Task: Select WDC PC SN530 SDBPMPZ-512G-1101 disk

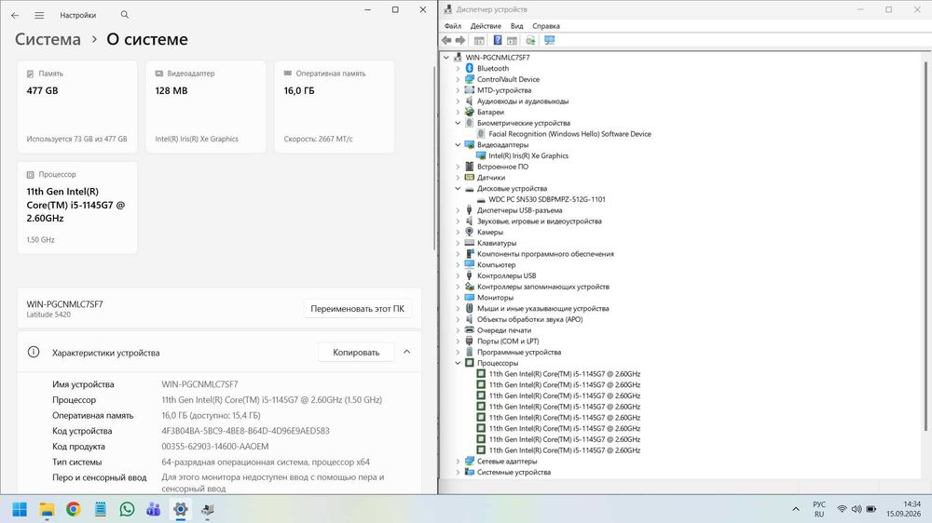Action: (x=547, y=199)
